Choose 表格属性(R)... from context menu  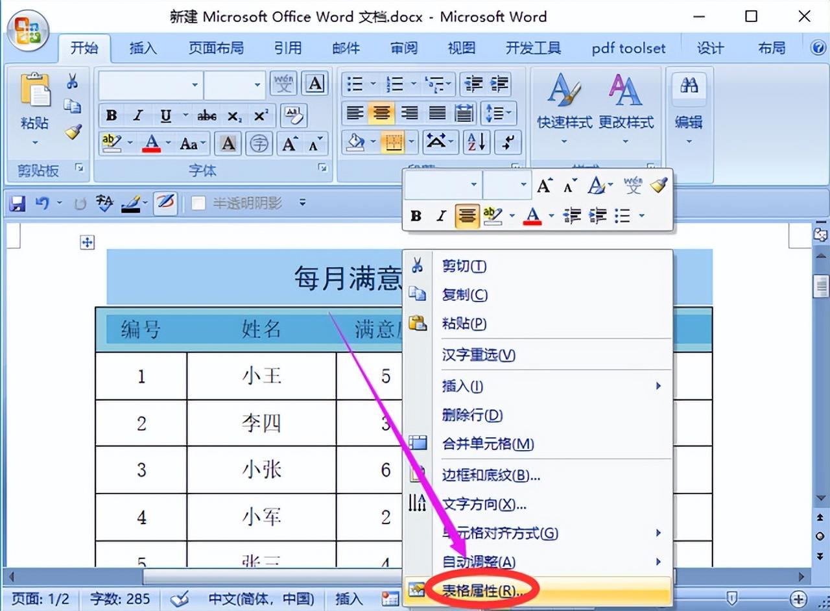coord(538,590)
